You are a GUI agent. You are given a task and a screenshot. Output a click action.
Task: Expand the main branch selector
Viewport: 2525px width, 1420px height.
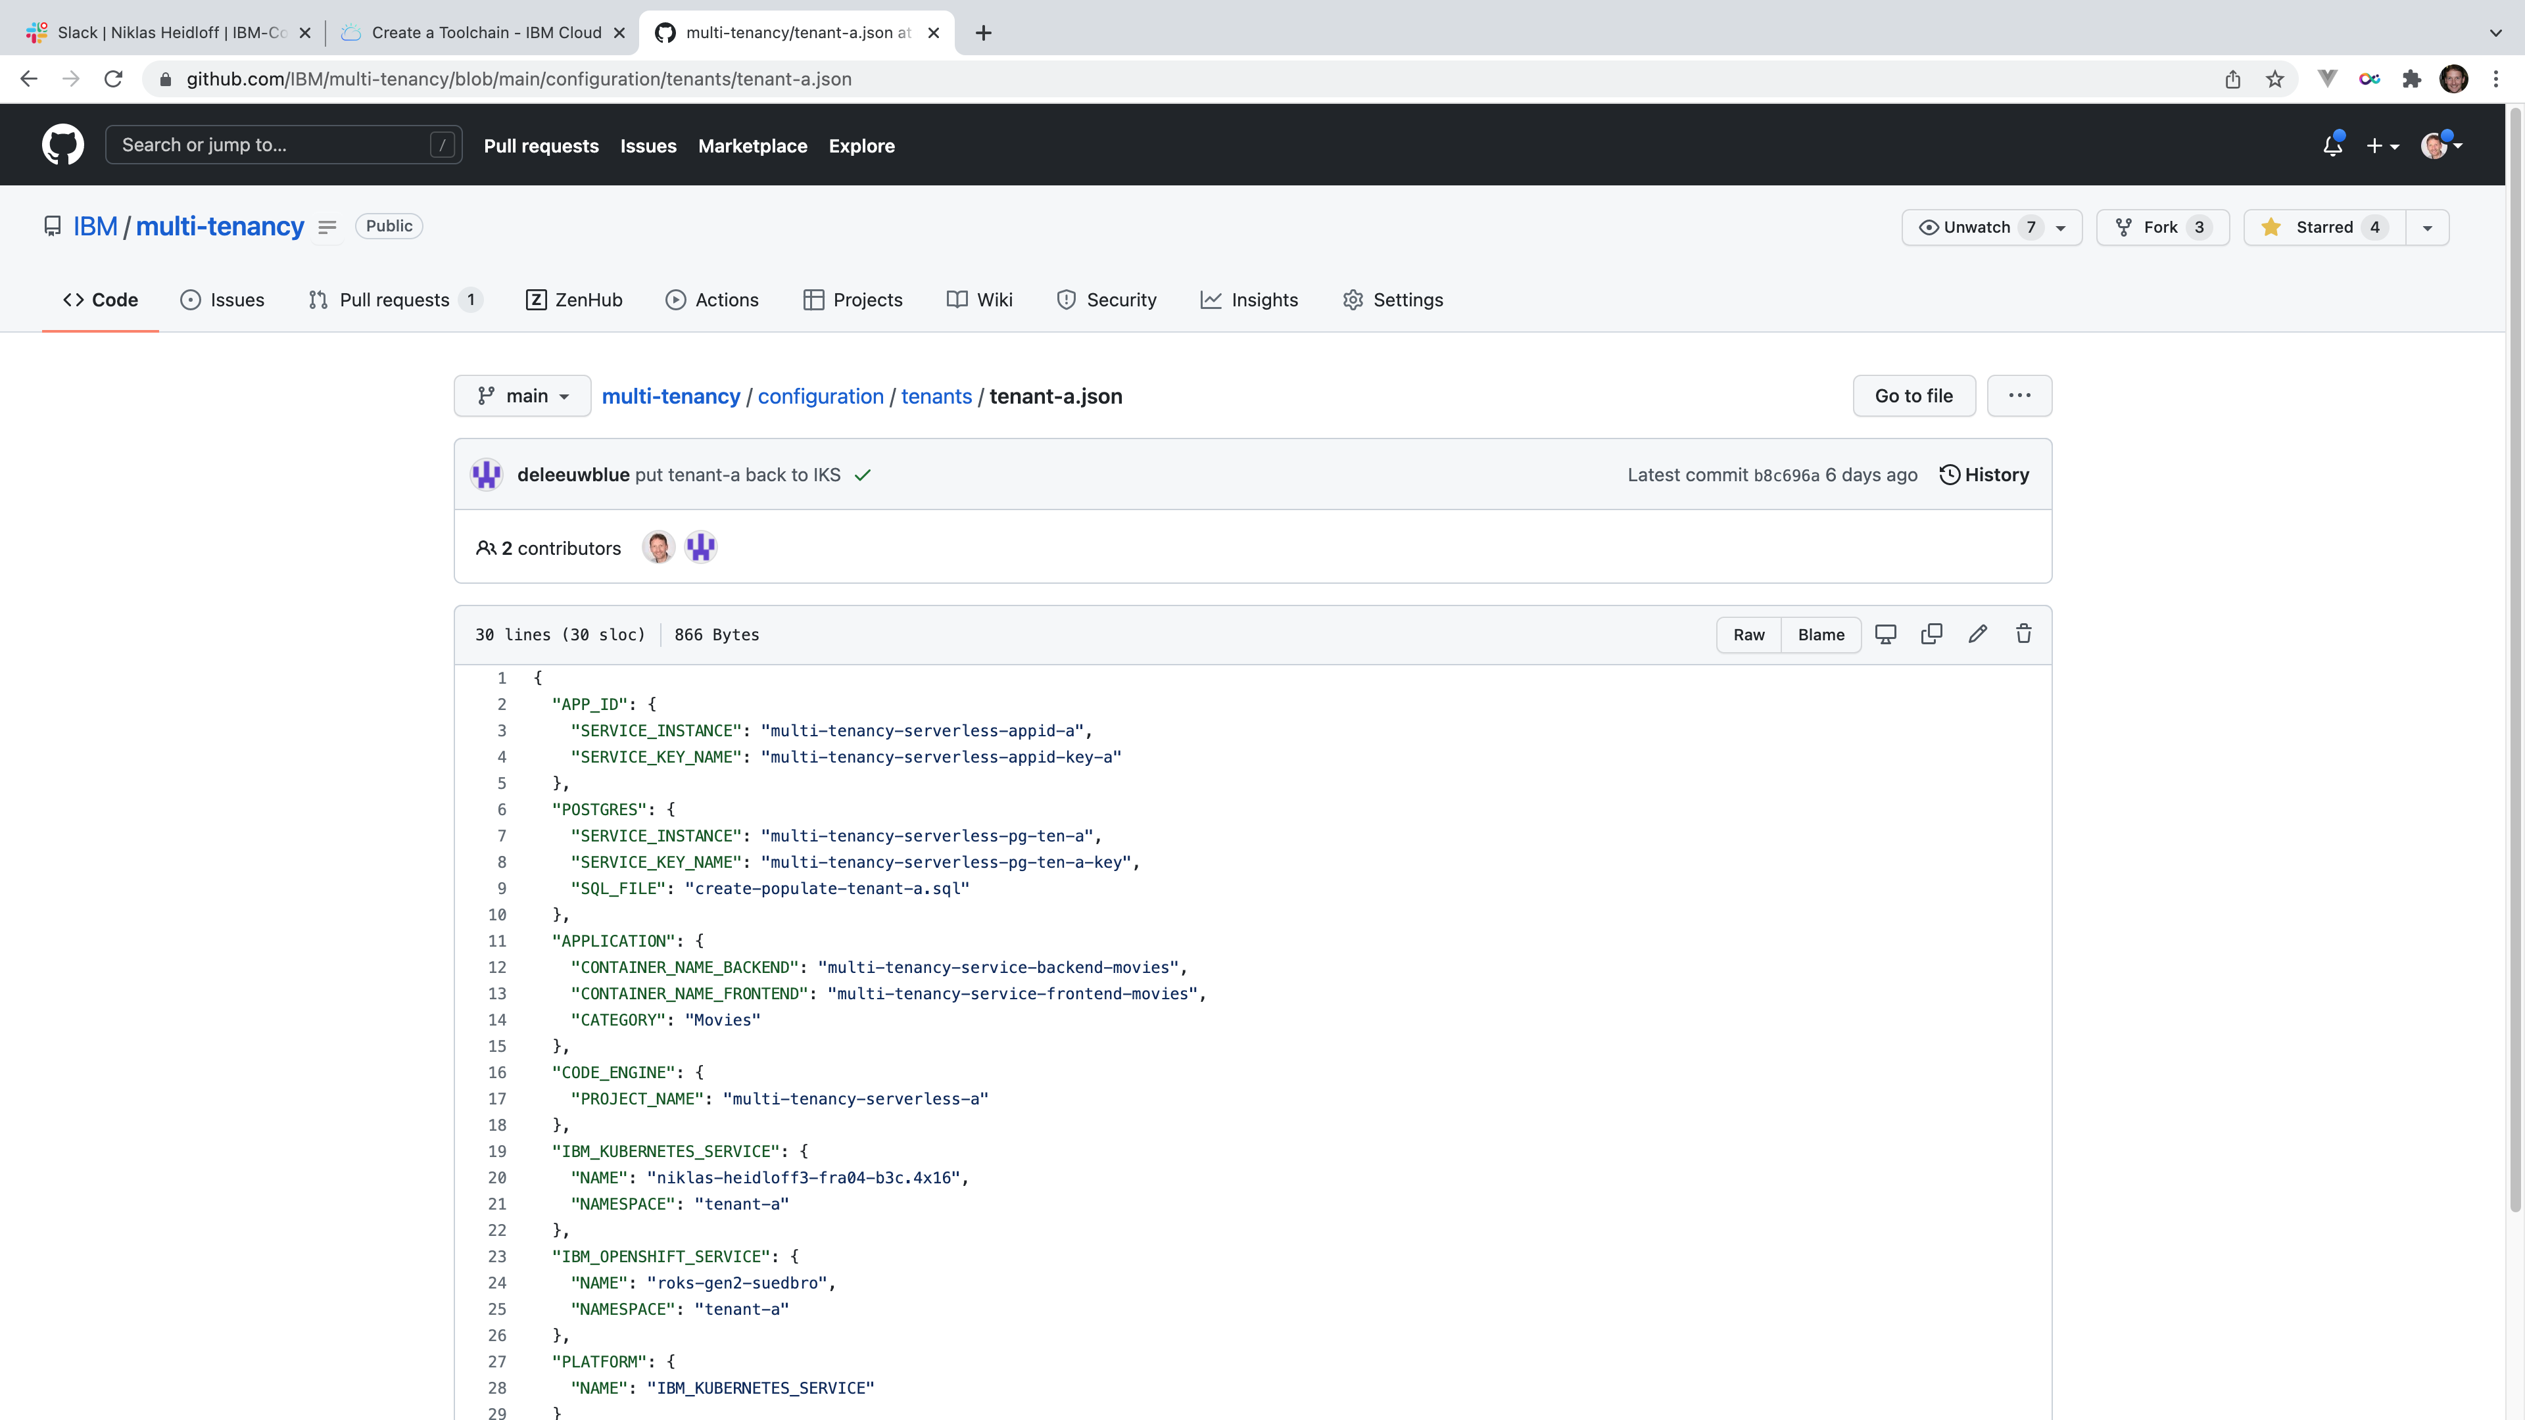(523, 396)
